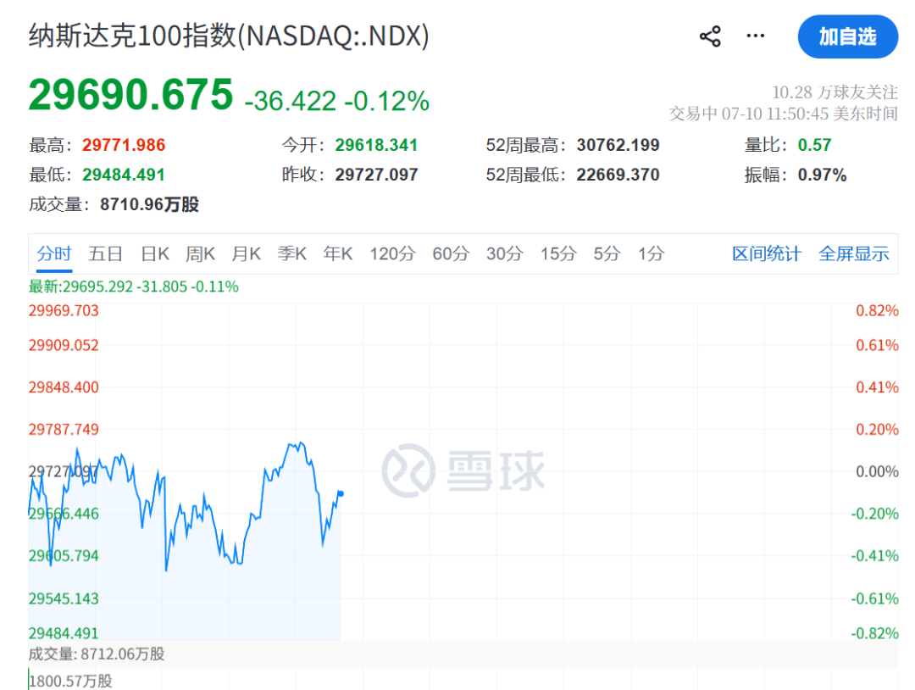Open 区间统计 link
Screen dimensions: 915x690
point(767,254)
